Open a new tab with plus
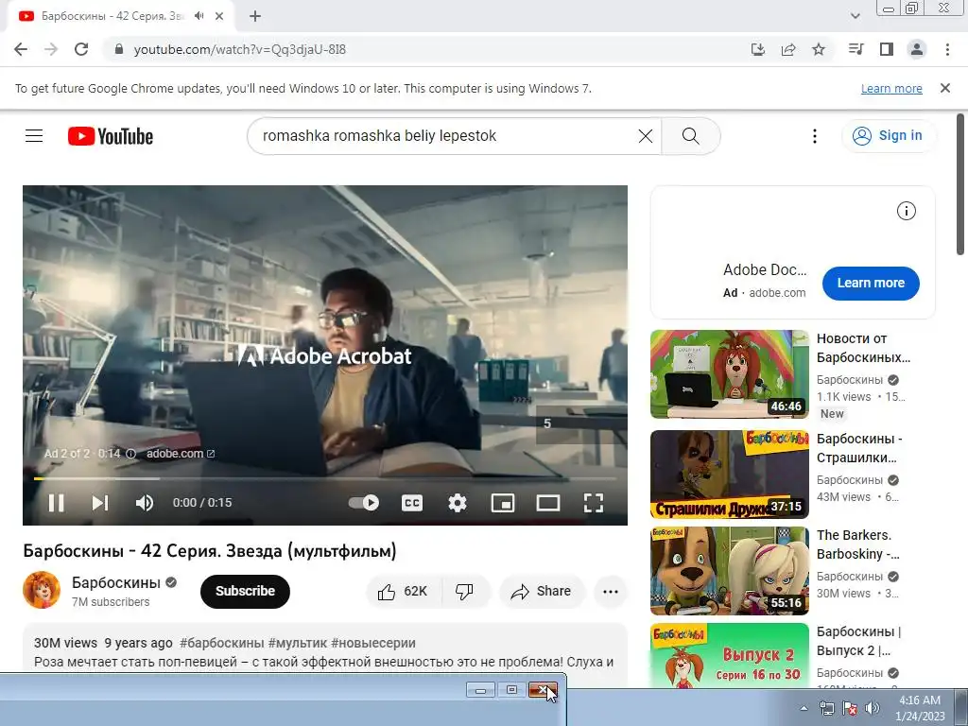The width and height of the screenshot is (968, 726). click(255, 16)
